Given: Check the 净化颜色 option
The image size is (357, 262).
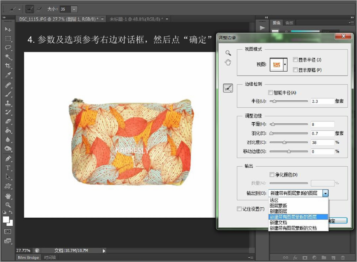Looking at the screenshot, I should click(272, 174).
